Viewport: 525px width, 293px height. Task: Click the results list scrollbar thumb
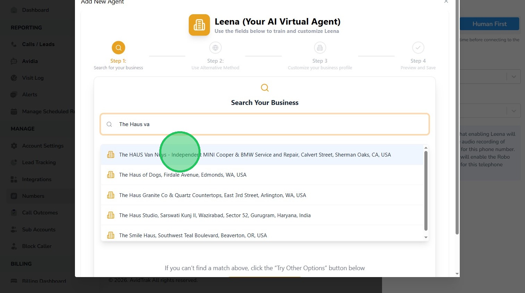coord(426,190)
